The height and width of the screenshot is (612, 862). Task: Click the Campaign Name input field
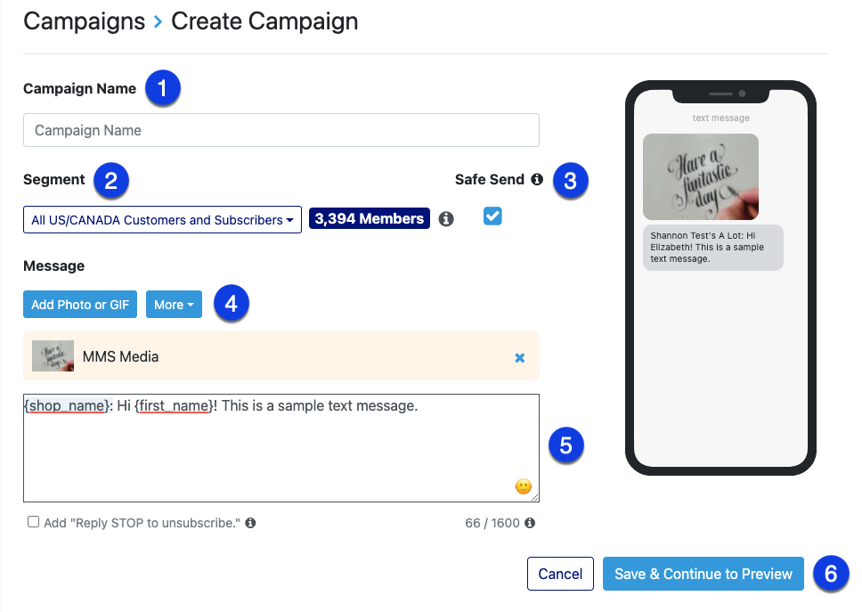pyautogui.click(x=281, y=130)
